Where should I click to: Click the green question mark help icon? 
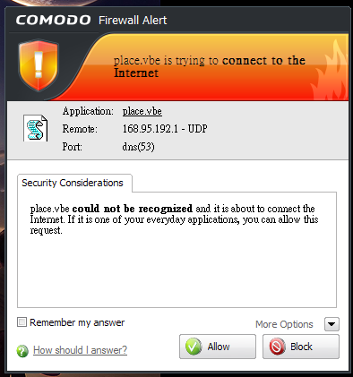(x=22, y=351)
